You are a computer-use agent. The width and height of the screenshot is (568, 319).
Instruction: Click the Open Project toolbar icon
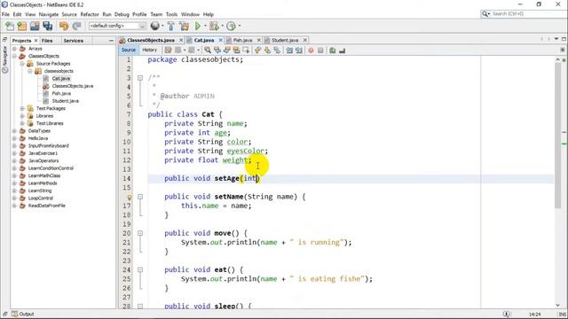(35, 26)
